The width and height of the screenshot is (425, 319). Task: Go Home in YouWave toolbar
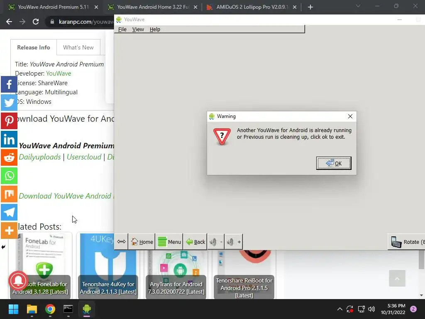pyautogui.click(x=142, y=242)
